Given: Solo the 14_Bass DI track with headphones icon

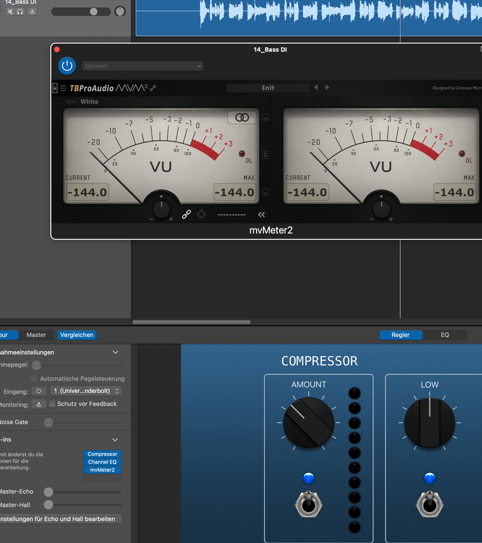Looking at the screenshot, I should point(20,11).
